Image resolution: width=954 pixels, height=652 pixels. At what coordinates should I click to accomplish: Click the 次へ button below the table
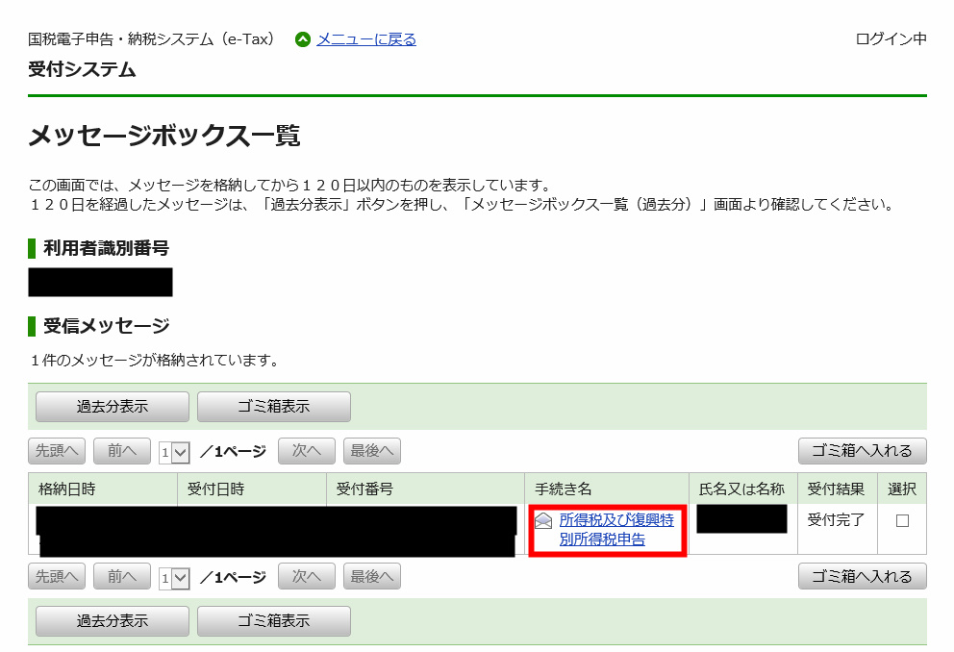click(307, 577)
